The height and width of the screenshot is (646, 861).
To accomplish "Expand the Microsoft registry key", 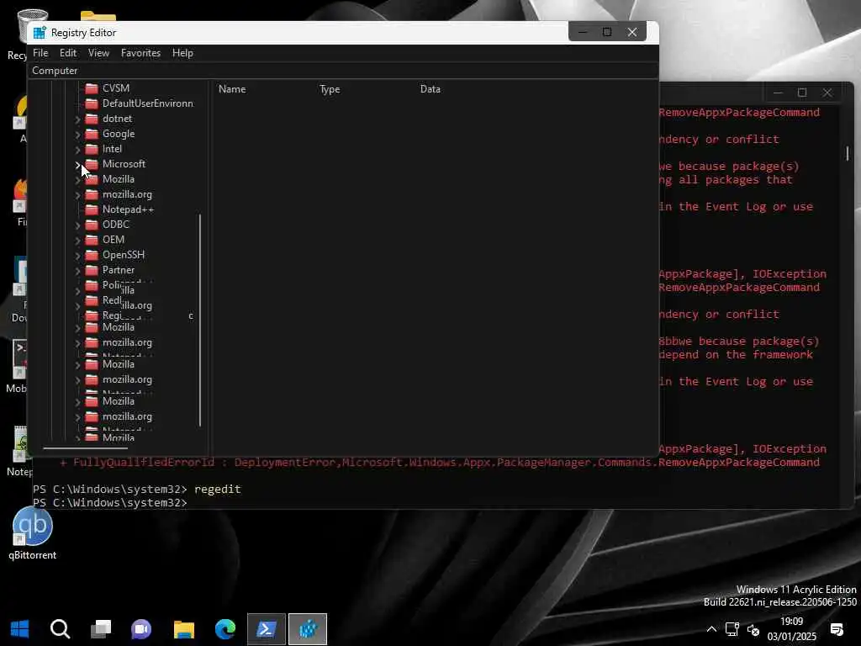I will click(77, 164).
